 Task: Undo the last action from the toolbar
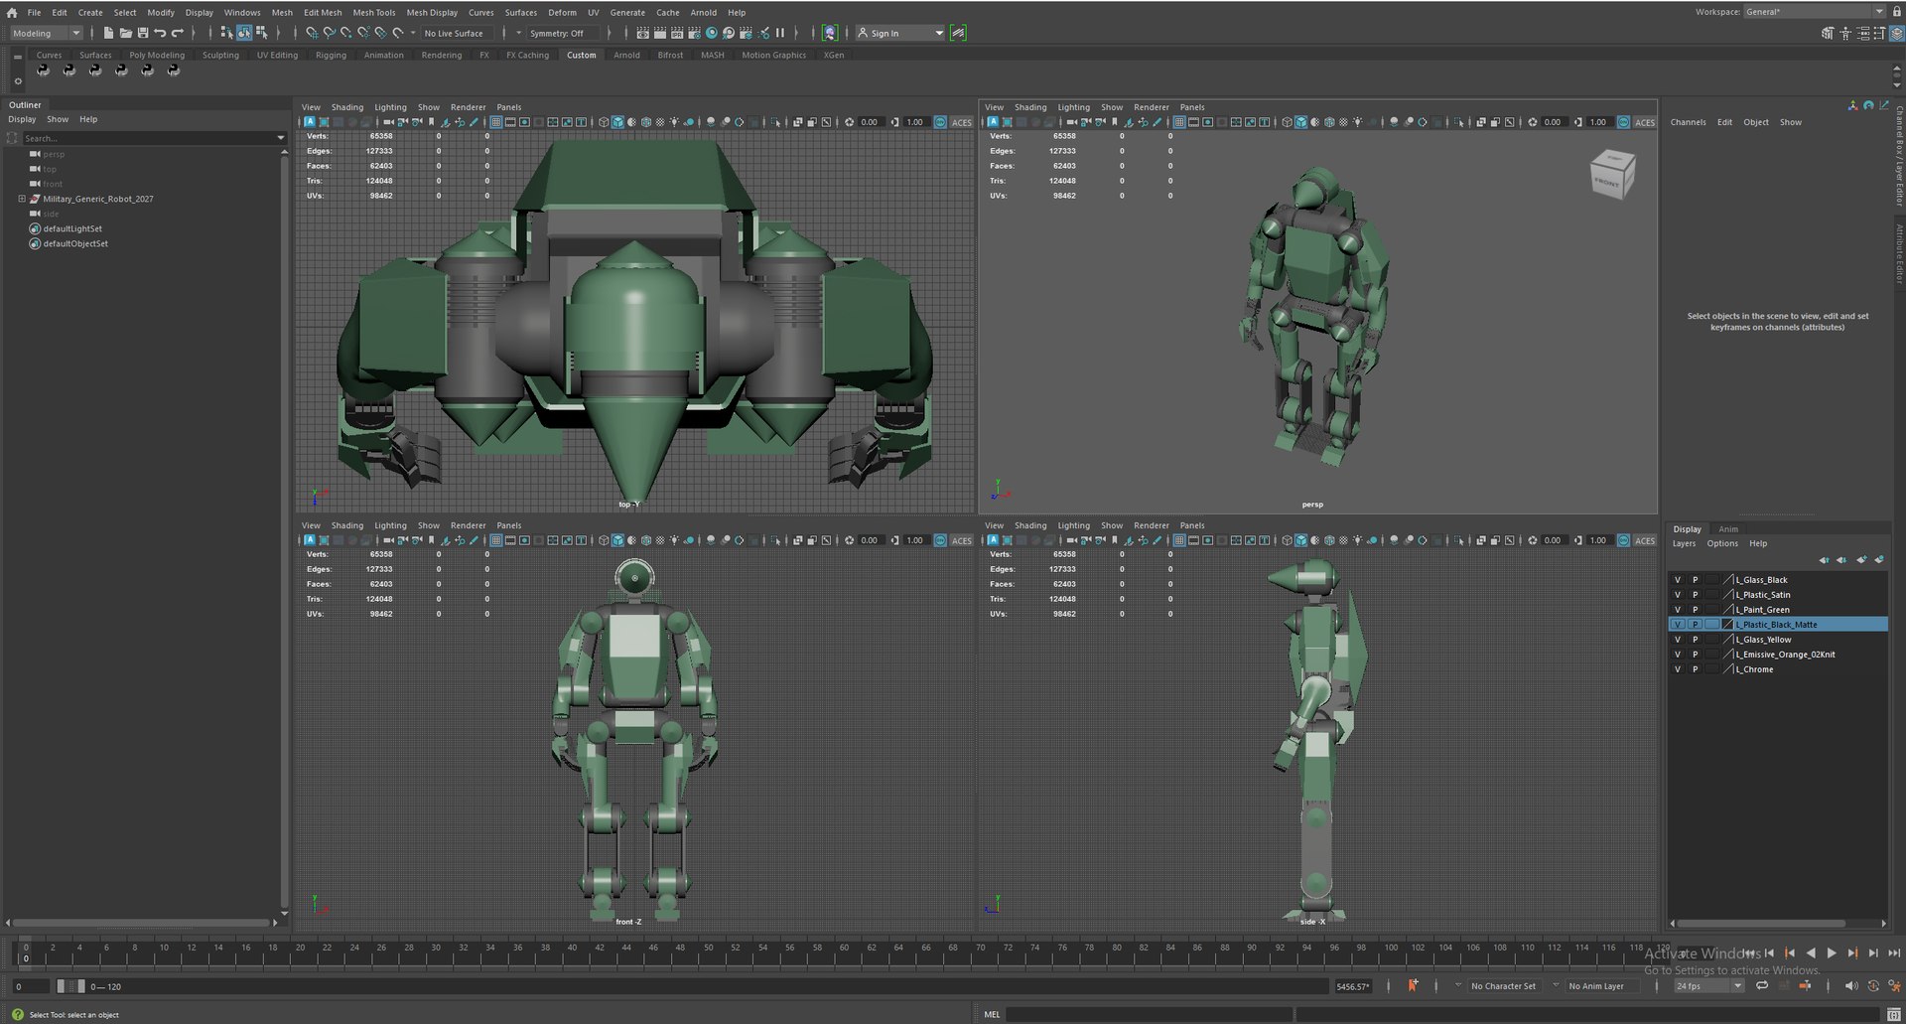tap(160, 33)
